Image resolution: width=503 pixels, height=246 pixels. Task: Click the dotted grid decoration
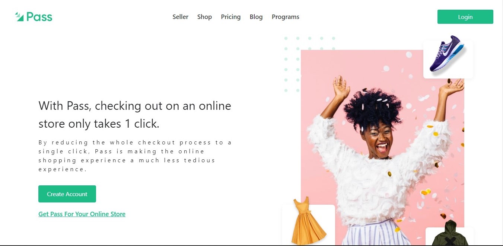tap(309, 64)
